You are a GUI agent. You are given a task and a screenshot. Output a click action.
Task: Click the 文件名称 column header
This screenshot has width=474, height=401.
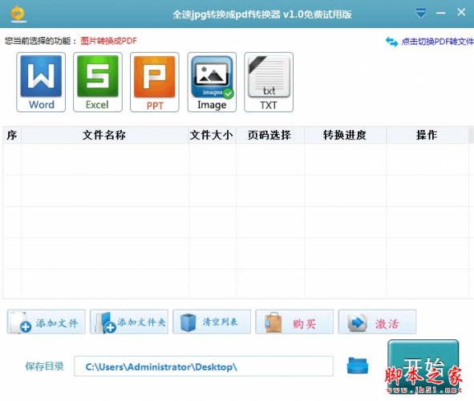[x=104, y=135]
